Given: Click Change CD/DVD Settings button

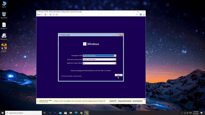Looking at the screenshot, I should [x=125, y=101].
